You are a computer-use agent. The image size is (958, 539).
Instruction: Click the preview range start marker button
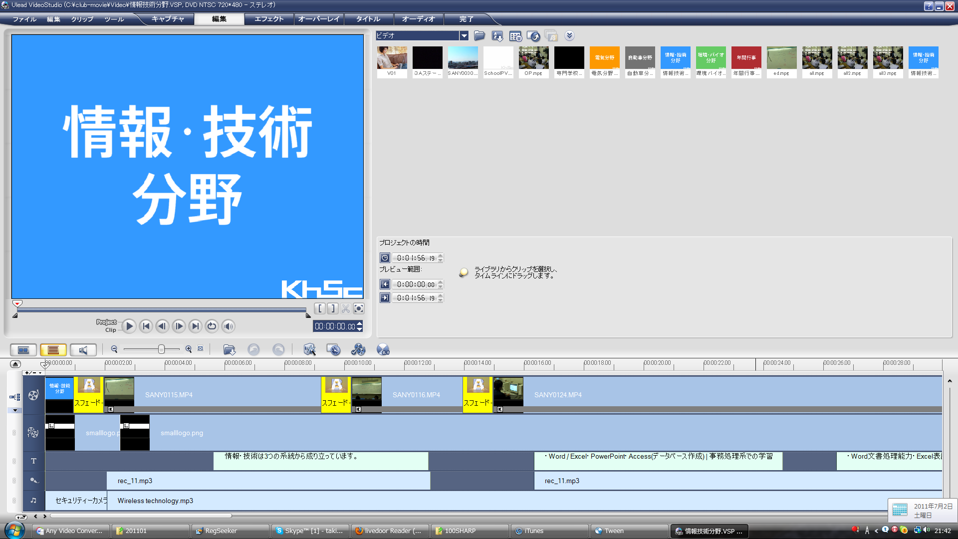[385, 284]
